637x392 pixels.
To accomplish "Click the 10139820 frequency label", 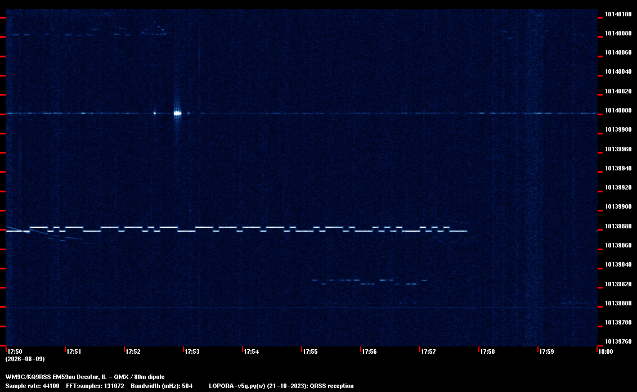I will (x=618, y=284).
